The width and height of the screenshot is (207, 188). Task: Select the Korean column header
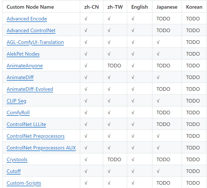194,7
